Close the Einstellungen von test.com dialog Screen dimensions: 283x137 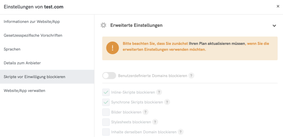[278, 6]
